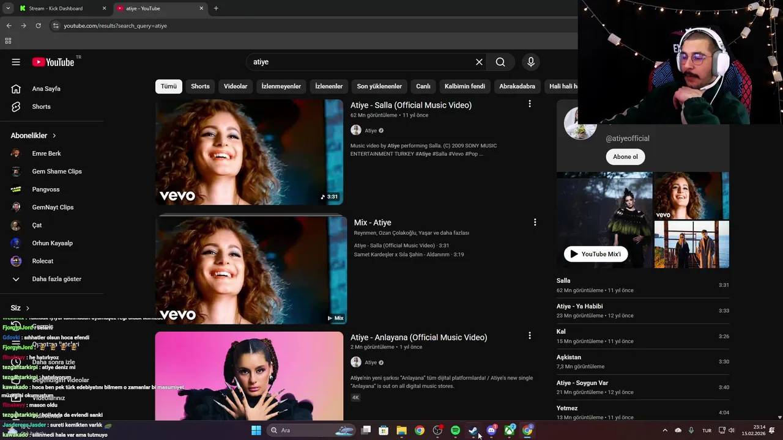Screen dimensions: 783x440
Task: Open the YouTube hamburger guide menu
Action: pyautogui.click(x=16, y=62)
